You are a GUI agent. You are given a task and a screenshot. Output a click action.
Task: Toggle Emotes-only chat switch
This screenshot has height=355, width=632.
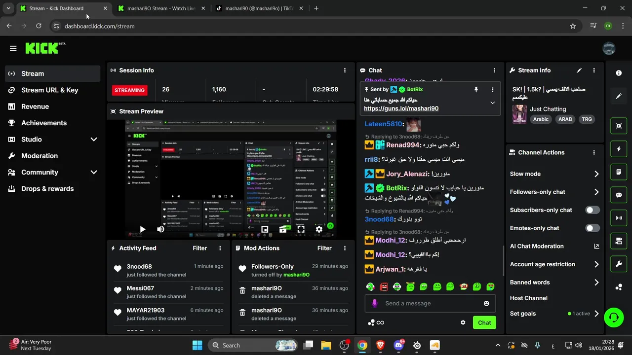pyautogui.click(x=592, y=228)
